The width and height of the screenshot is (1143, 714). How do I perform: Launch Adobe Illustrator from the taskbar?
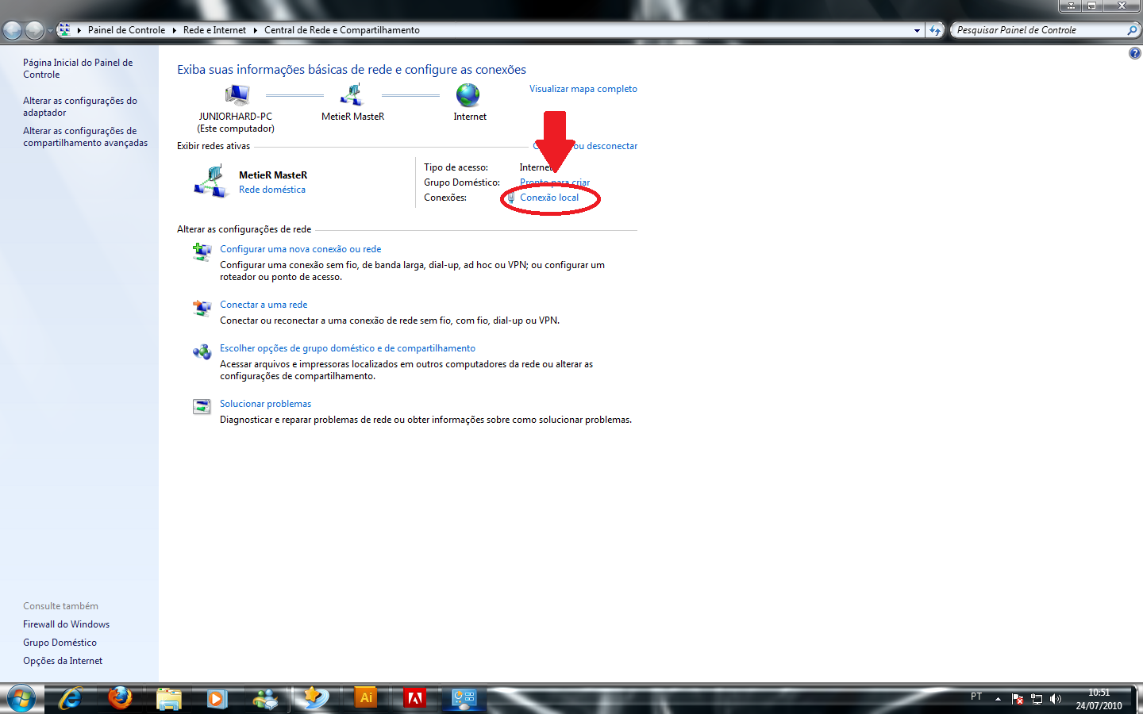(365, 698)
